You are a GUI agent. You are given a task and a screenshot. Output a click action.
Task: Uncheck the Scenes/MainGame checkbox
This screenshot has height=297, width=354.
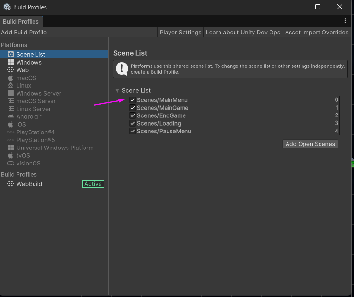tap(133, 108)
